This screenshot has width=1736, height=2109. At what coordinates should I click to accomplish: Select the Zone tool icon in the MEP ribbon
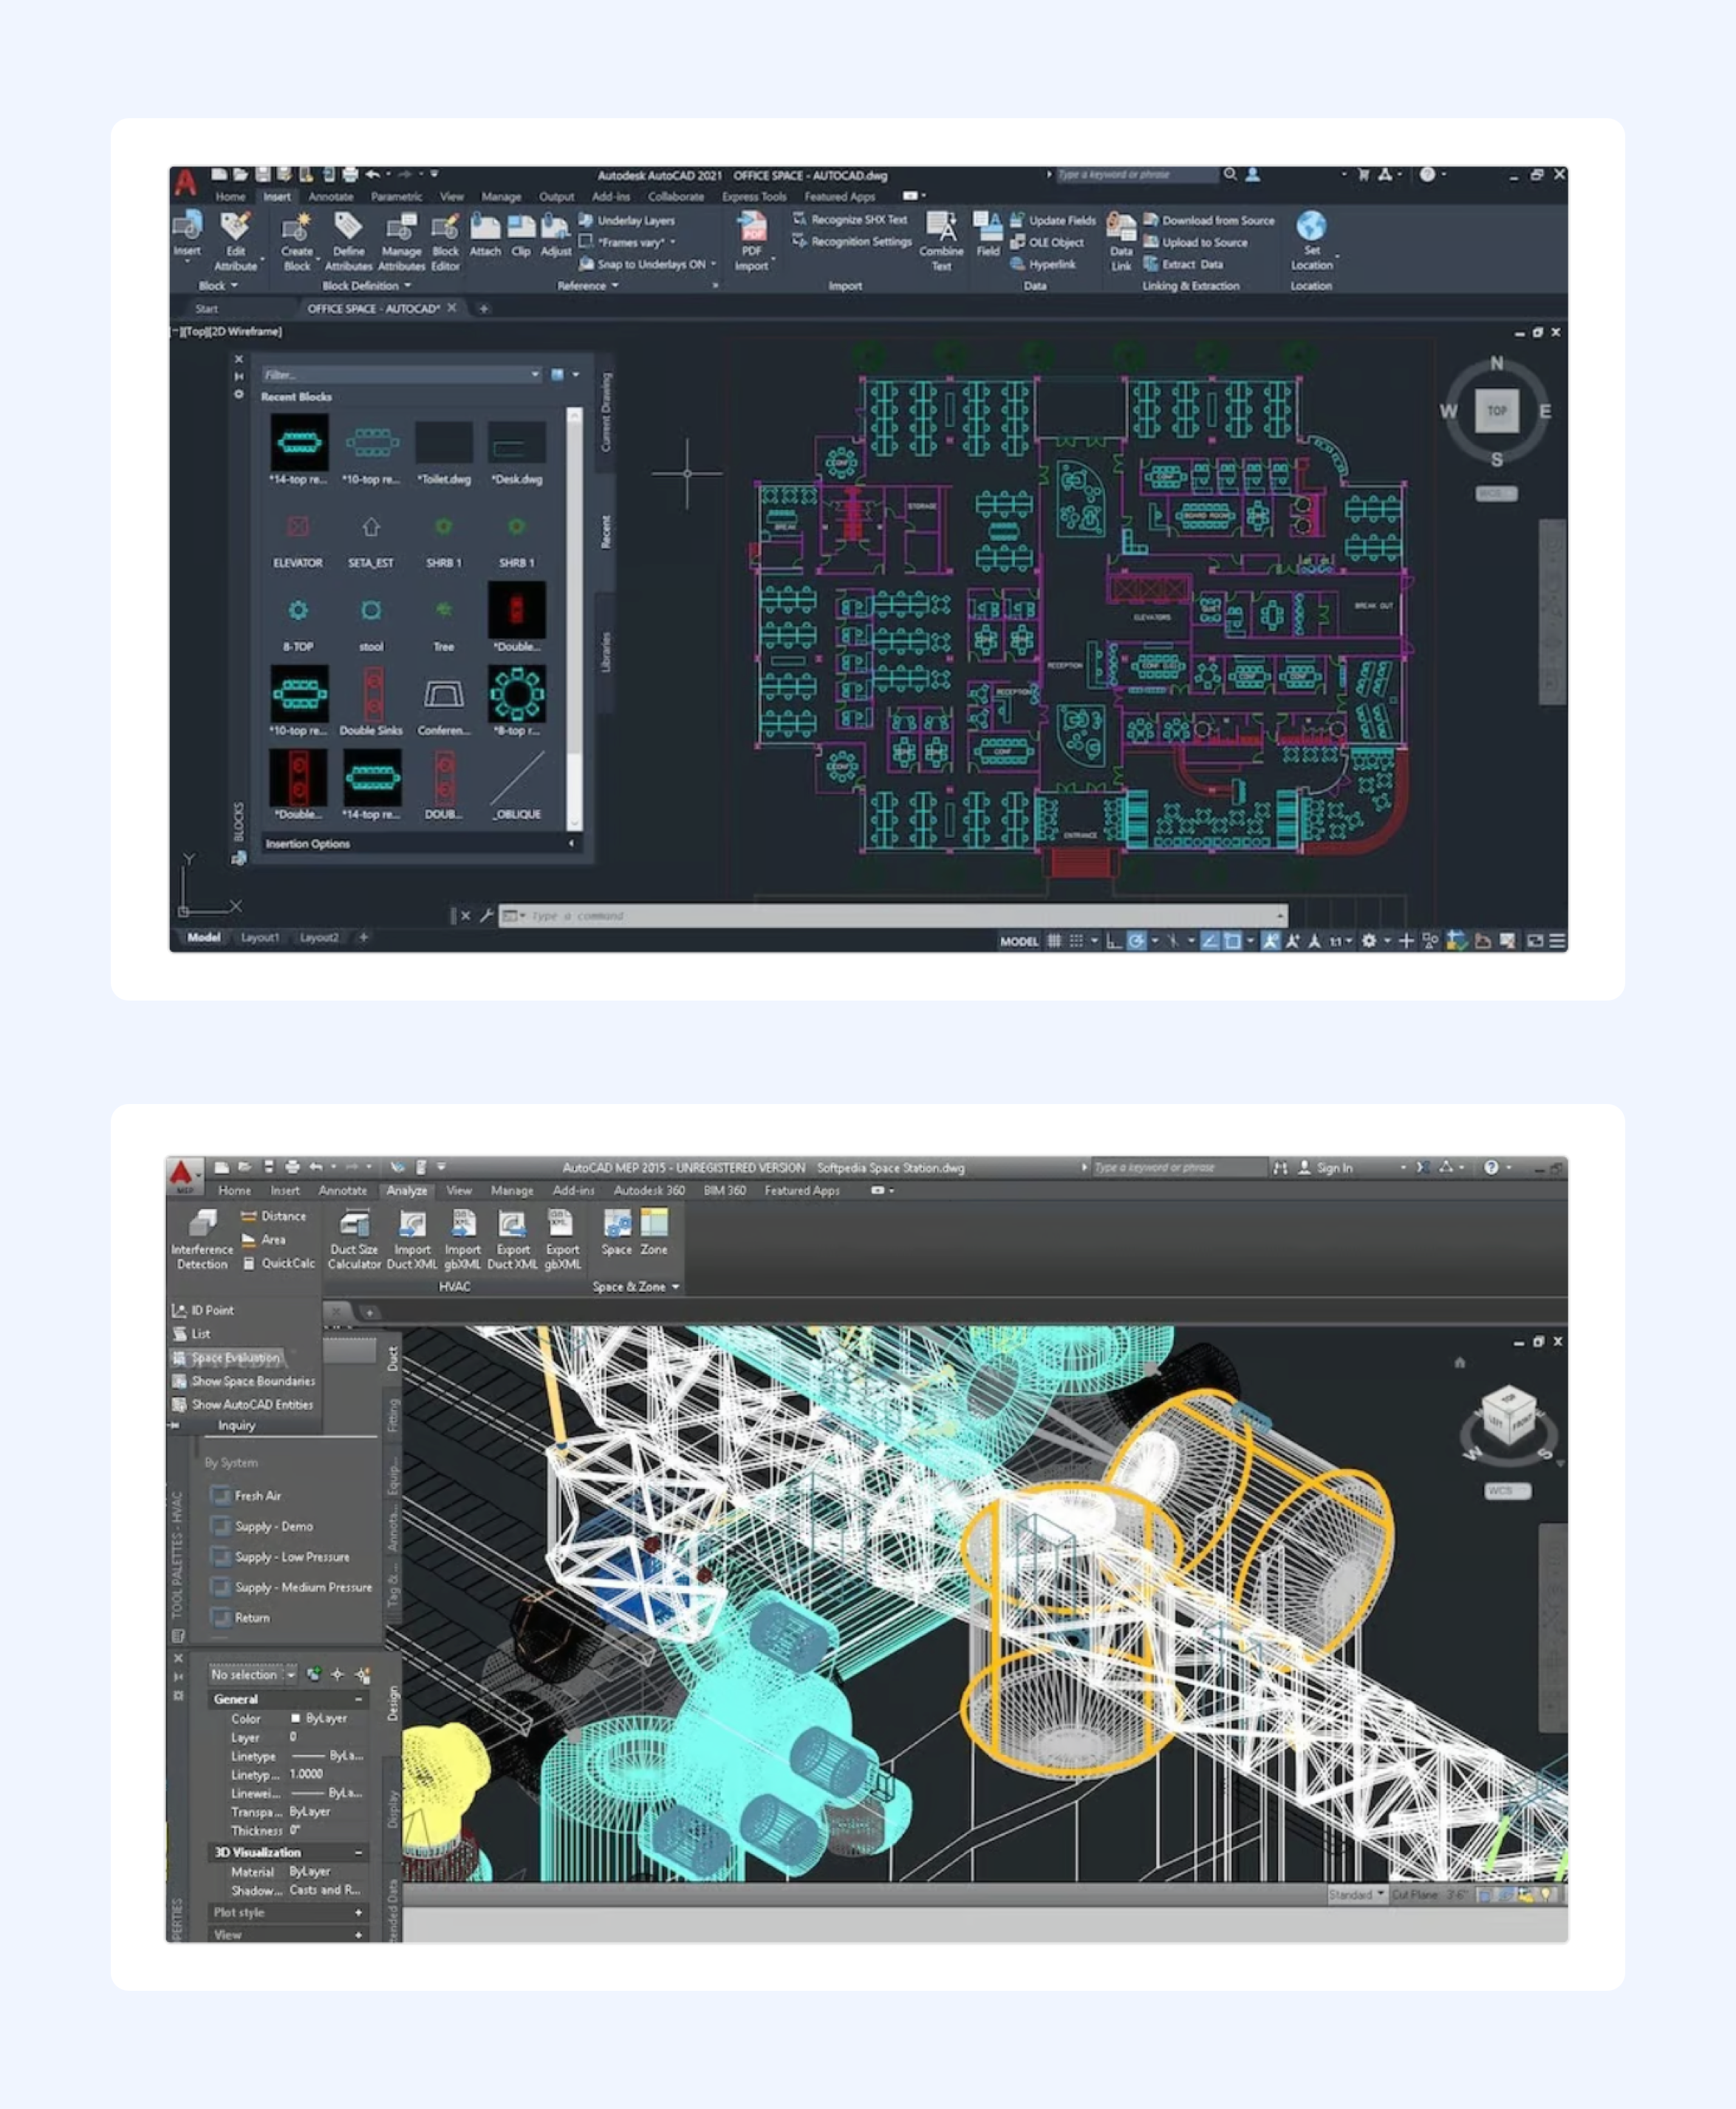(654, 1222)
